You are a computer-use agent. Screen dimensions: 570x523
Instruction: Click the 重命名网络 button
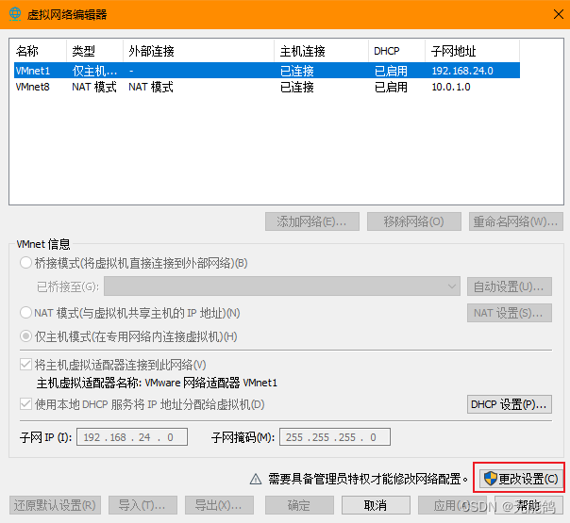pyautogui.click(x=516, y=221)
